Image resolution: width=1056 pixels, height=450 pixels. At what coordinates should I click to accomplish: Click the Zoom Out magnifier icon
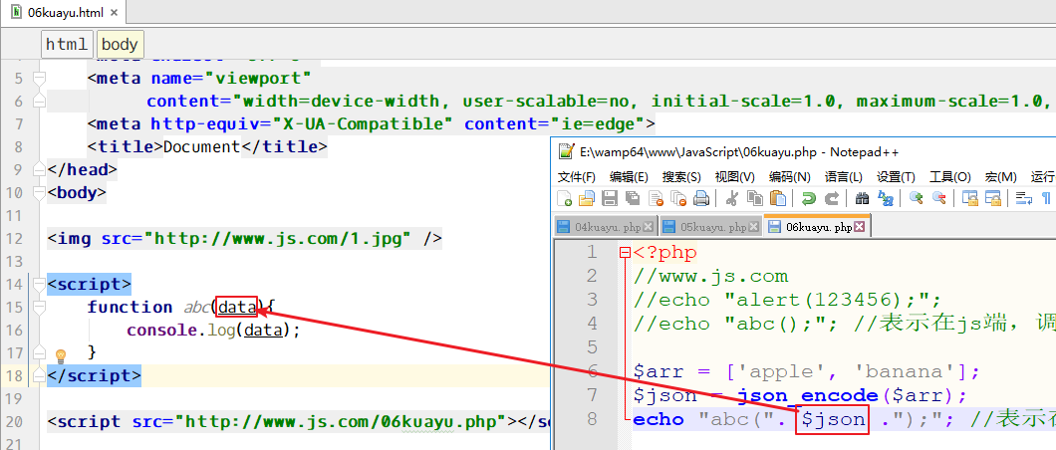pyautogui.click(x=938, y=198)
